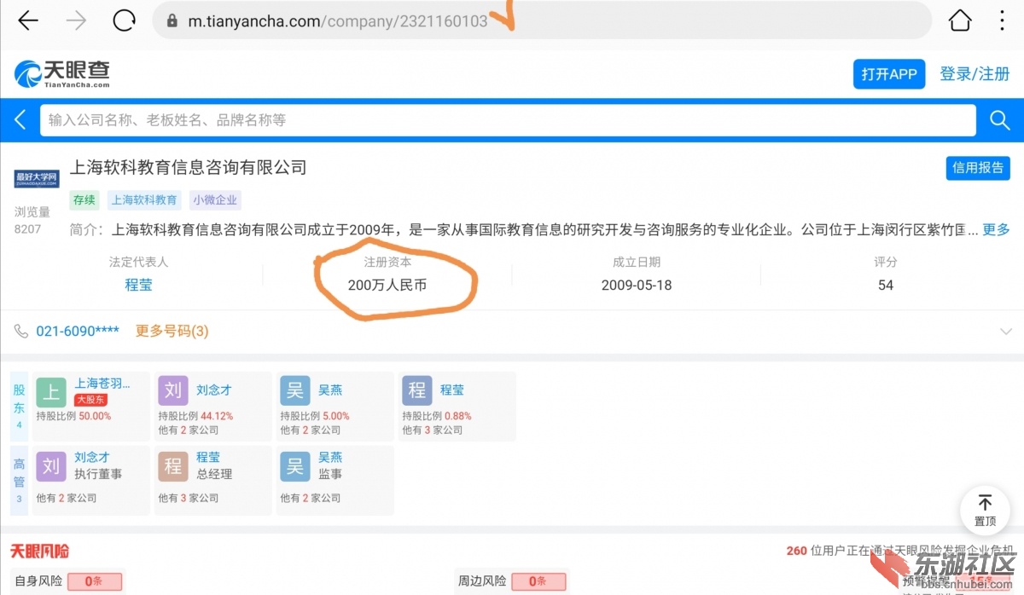
Task: Open shareholder 上海苍羽 name link
Action: (102, 384)
